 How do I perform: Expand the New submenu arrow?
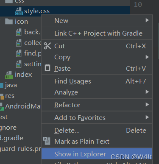pyautogui.click(x=147, y=20)
